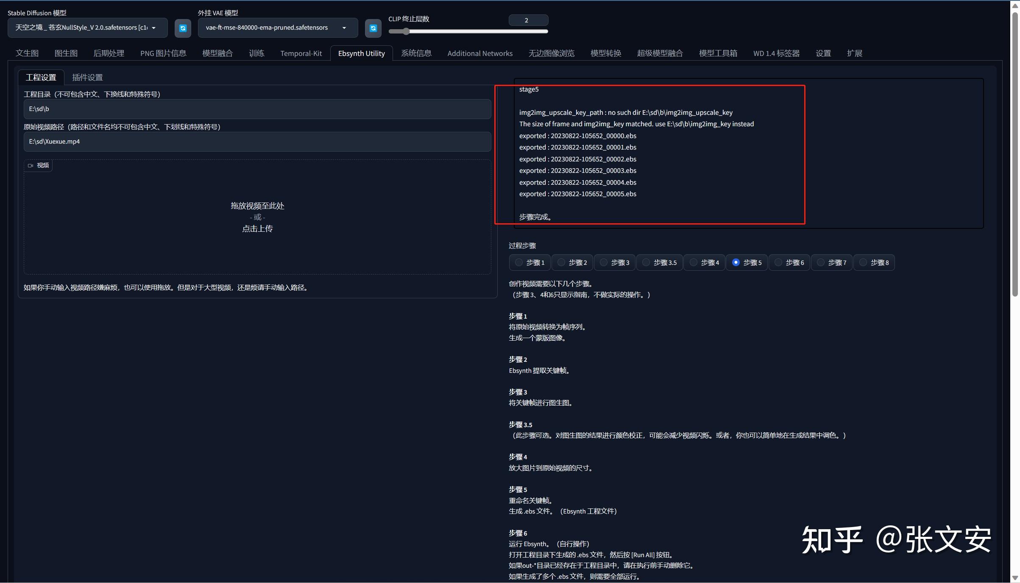
Task: Open the 设置 tab
Action: point(822,53)
